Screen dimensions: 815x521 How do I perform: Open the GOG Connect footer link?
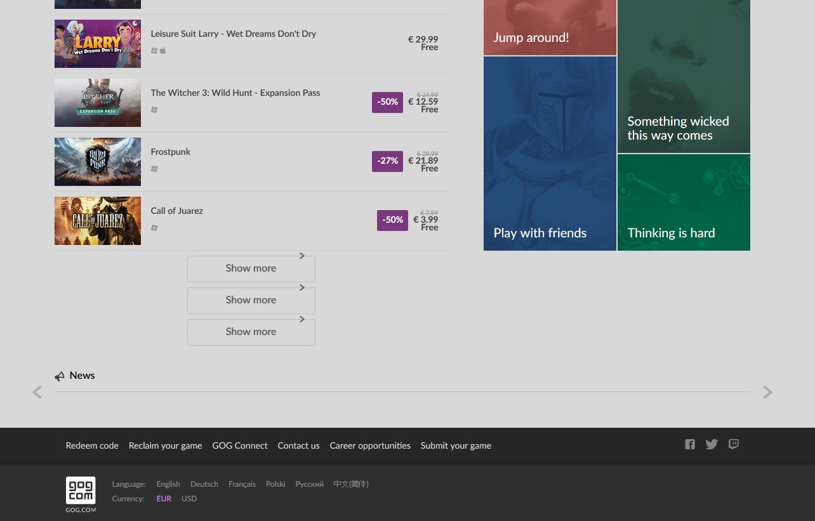tap(240, 445)
